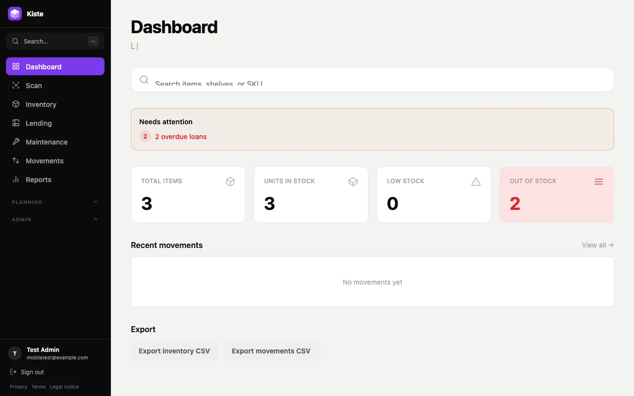Click the main search bar magnifier icon
This screenshot has width=634, height=396.
coord(144,80)
